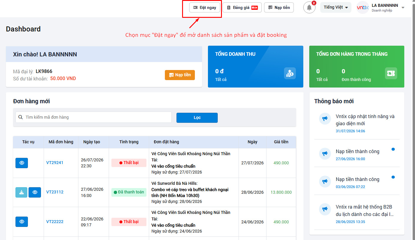Expand the LA BANNNNN account menu arrow
Viewport: 415px width, 240px height.
[403, 8]
